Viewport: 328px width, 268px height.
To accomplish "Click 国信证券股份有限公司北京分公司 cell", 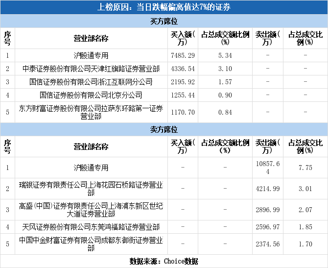I will pos(91,95).
